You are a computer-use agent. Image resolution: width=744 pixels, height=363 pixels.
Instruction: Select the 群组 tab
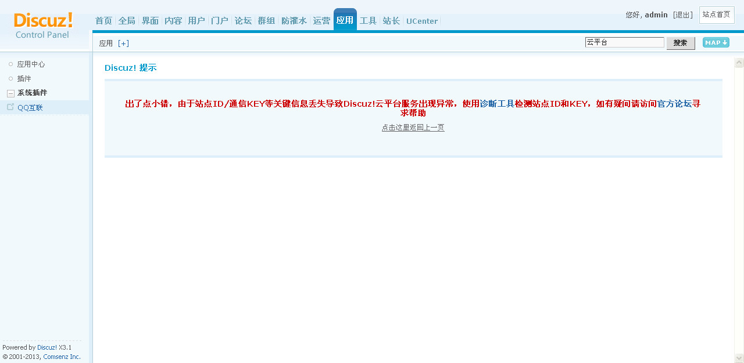(266, 21)
